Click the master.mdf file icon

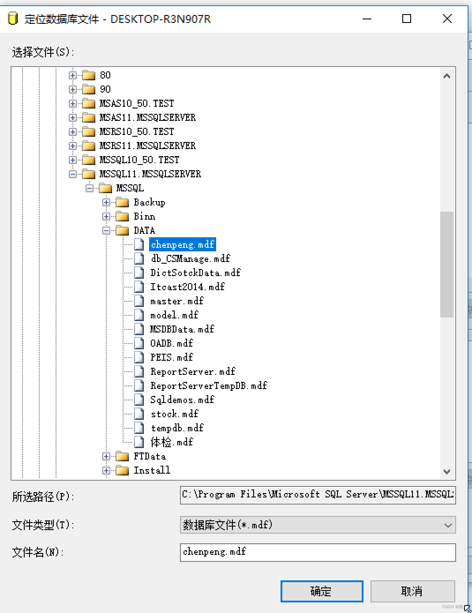[x=139, y=301]
